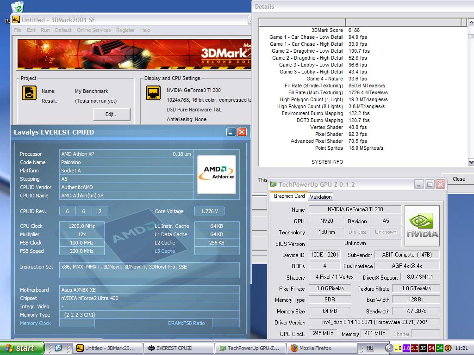474x355 pixels.
Task: Click the GPU Clock field 245 MHz
Action: [x=323, y=333]
